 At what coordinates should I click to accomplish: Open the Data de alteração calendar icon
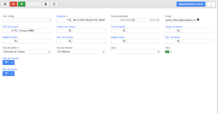[x=133, y=20]
